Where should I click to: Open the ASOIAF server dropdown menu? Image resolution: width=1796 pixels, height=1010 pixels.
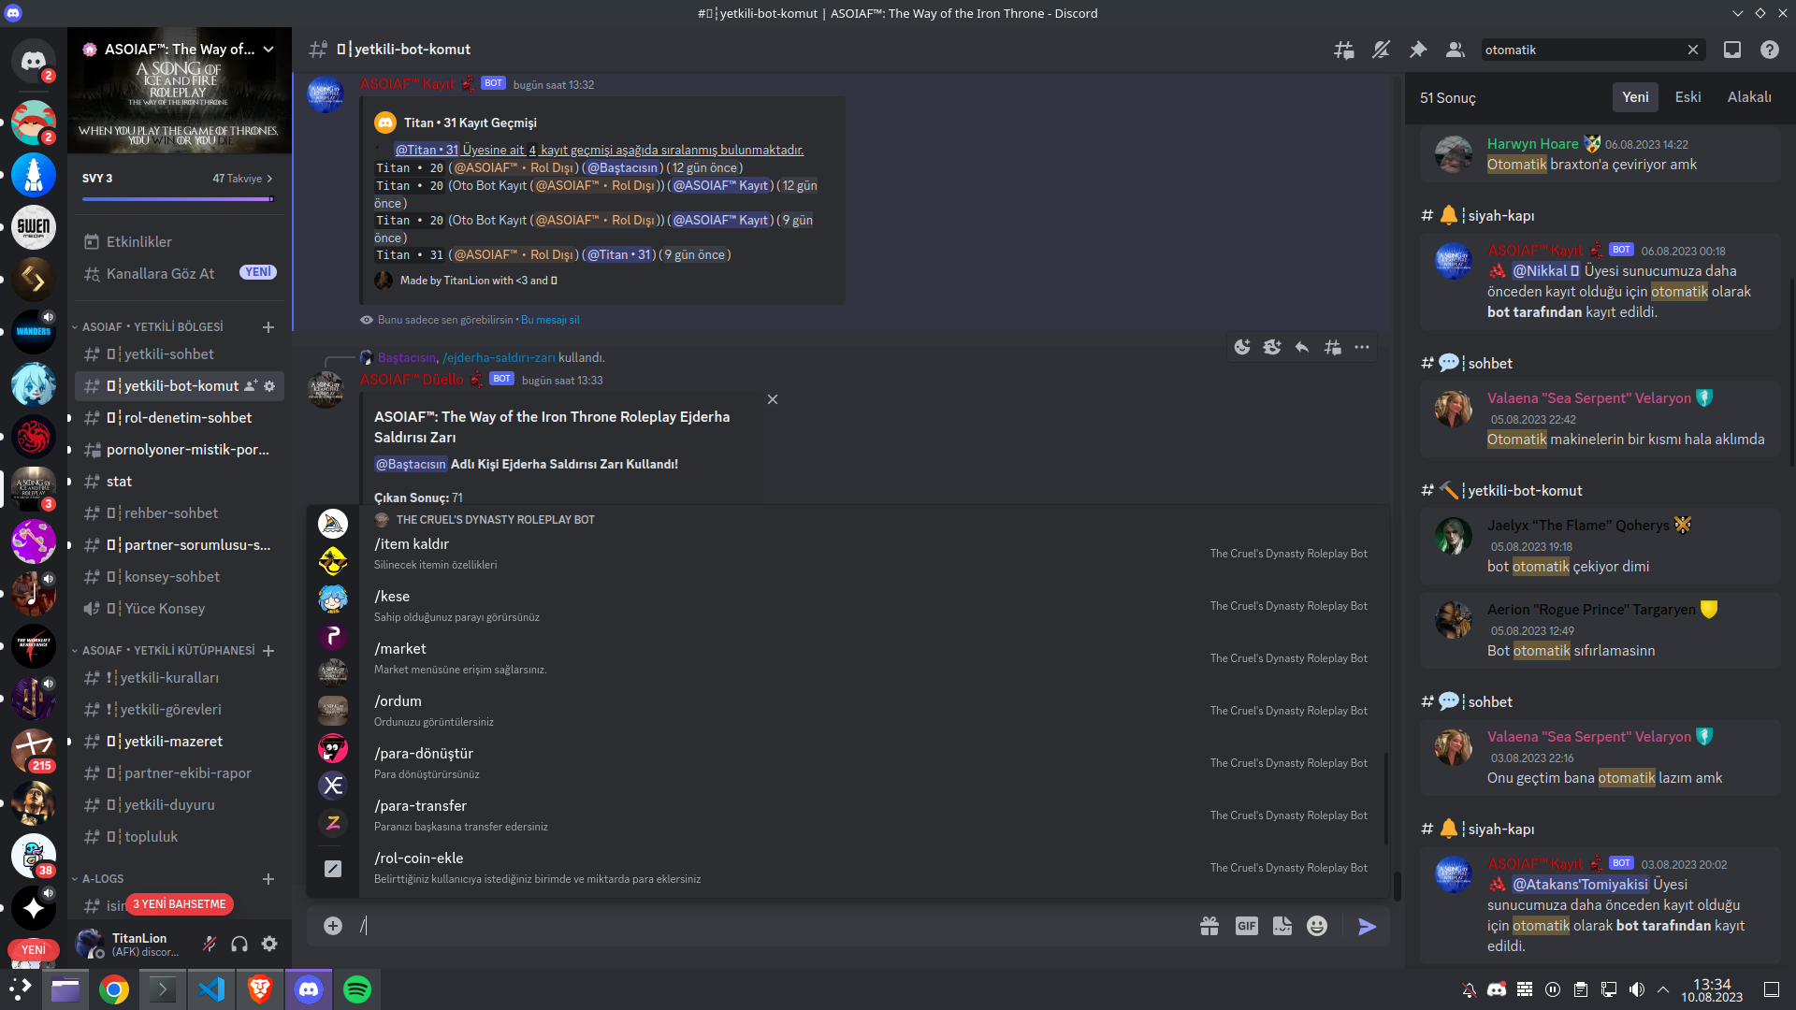click(x=269, y=49)
